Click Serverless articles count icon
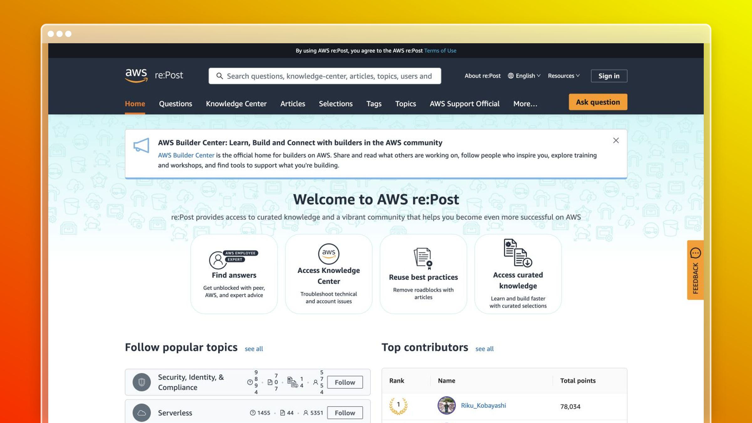The height and width of the screenshot is (423, 752). [282, 413]
